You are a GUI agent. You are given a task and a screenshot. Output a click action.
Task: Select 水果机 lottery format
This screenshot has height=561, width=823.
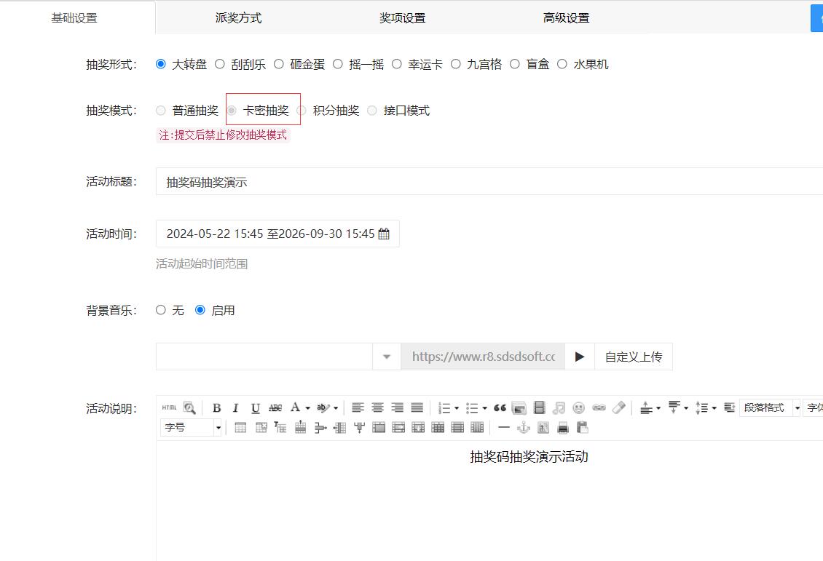click(x=562, y=64)
